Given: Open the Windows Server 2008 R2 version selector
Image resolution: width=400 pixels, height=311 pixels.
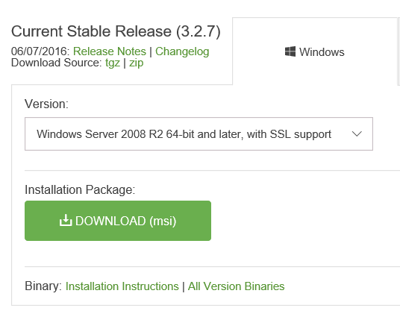Looking at the screenshot, I should click(x=199, y=133).
